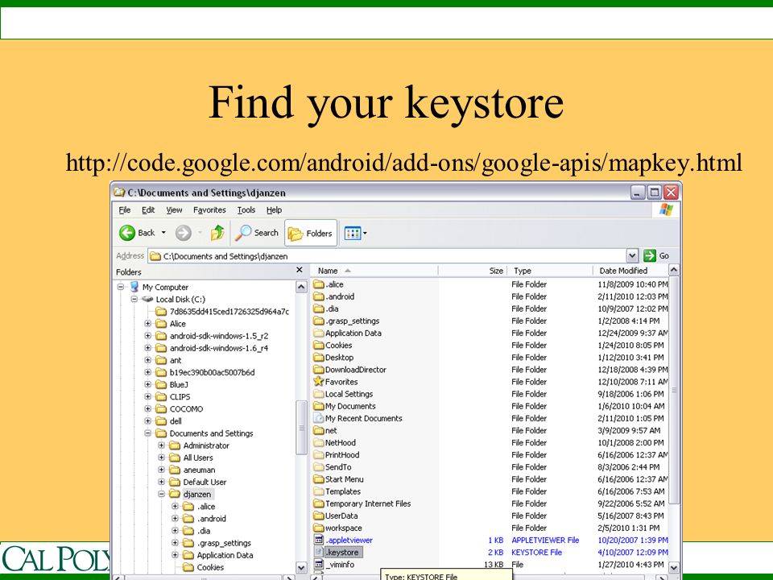The width and height of the screenshot is (773, 580).
Task: Click the green Back arrow icon
Action: (x=127, y=233)
